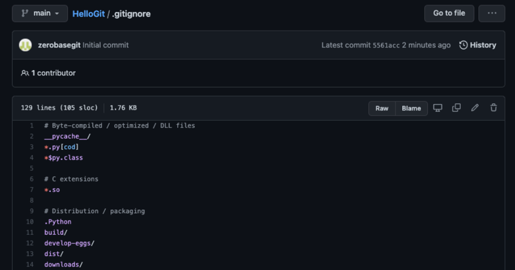The image size is (515, 270).
Task: Open the three-dot more options menu
Action: pyautogui.click(x=492, y=14)
